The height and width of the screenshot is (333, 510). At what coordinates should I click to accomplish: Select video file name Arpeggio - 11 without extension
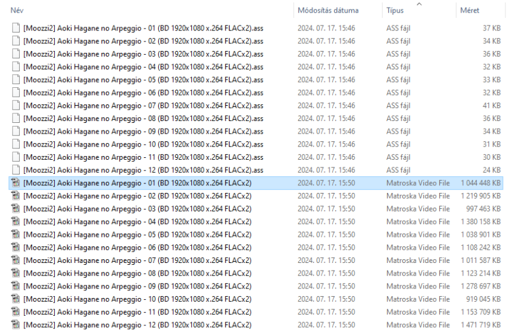coord(137,312)
